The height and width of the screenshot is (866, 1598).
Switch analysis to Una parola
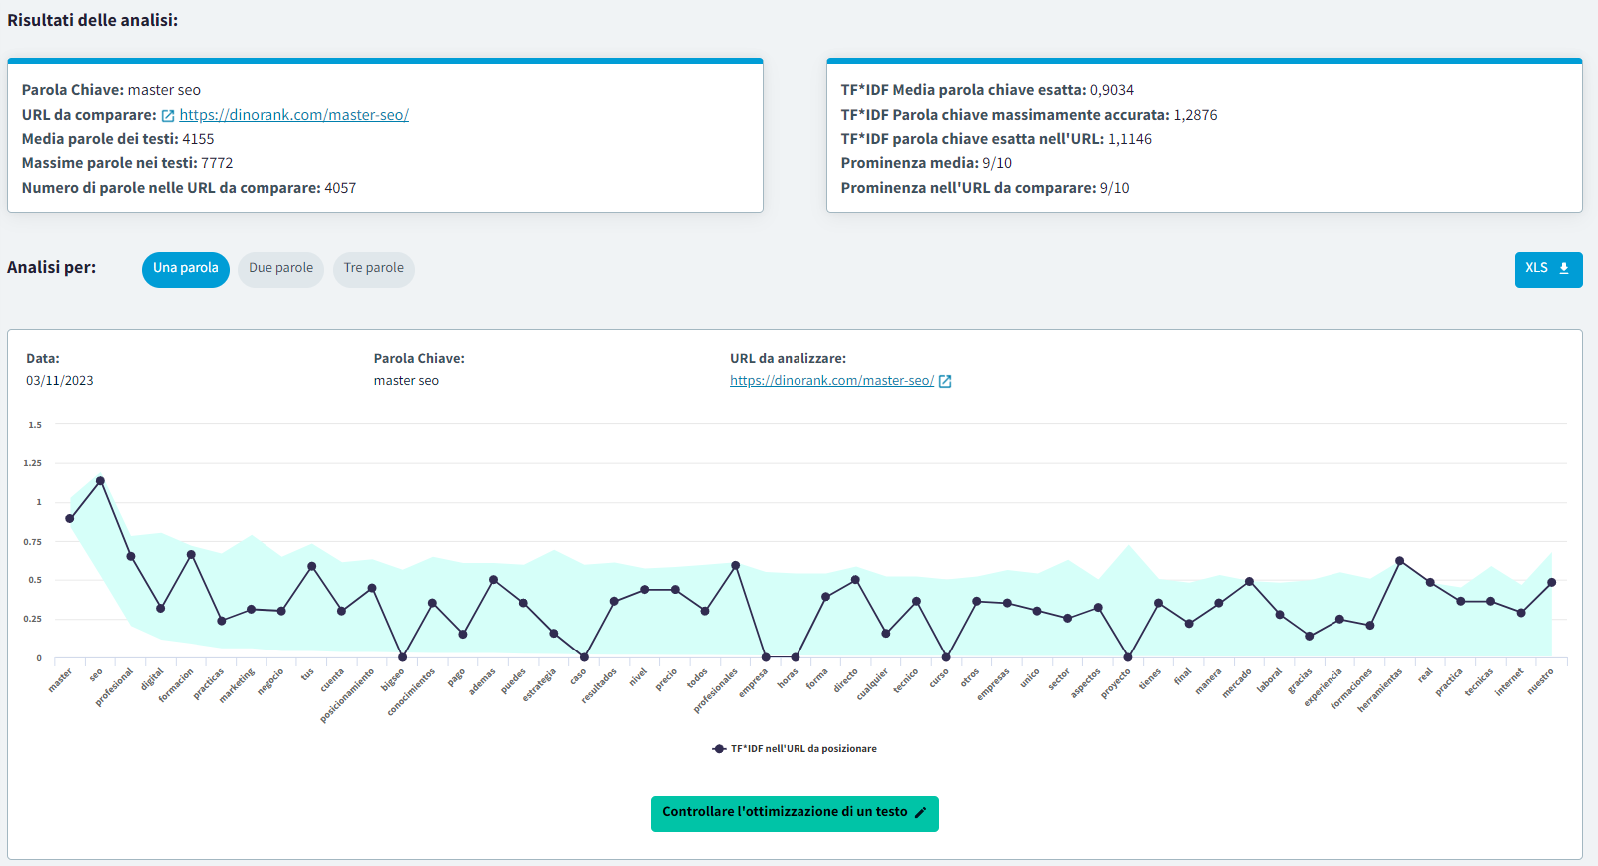point(186,269)
